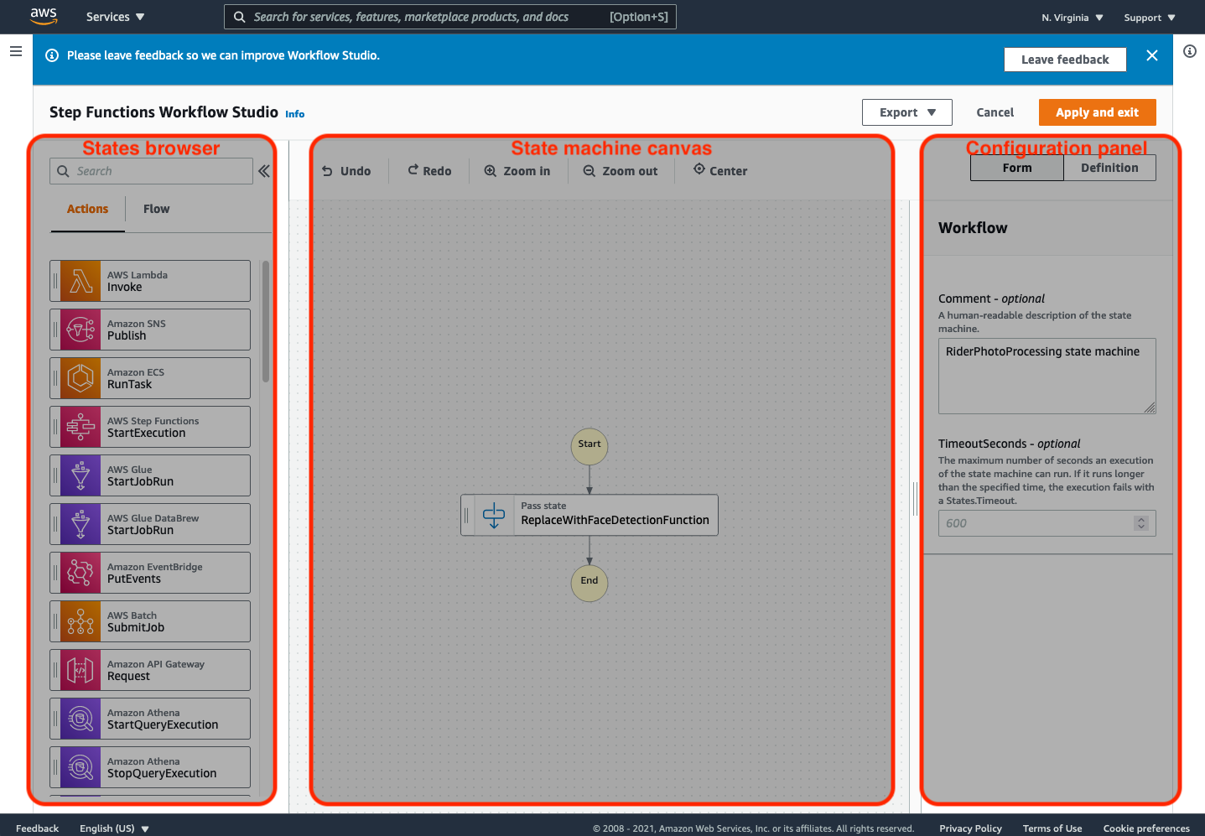Click the AWS Glue StartJobRun icon

coord(81,475)
